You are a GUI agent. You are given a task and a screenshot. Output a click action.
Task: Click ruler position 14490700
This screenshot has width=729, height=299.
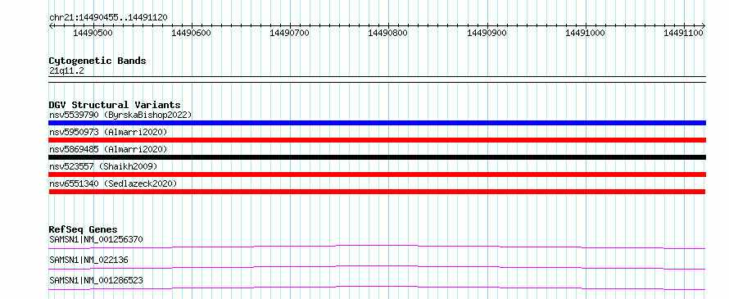pyautogui.click(x=290, y=33)
